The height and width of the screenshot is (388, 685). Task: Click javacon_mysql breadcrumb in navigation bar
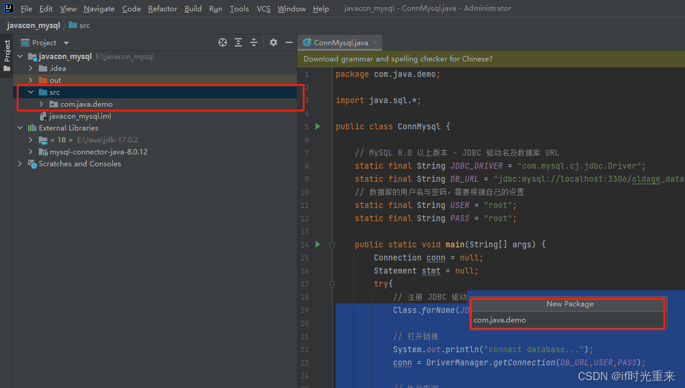click(x=33, y=25)
